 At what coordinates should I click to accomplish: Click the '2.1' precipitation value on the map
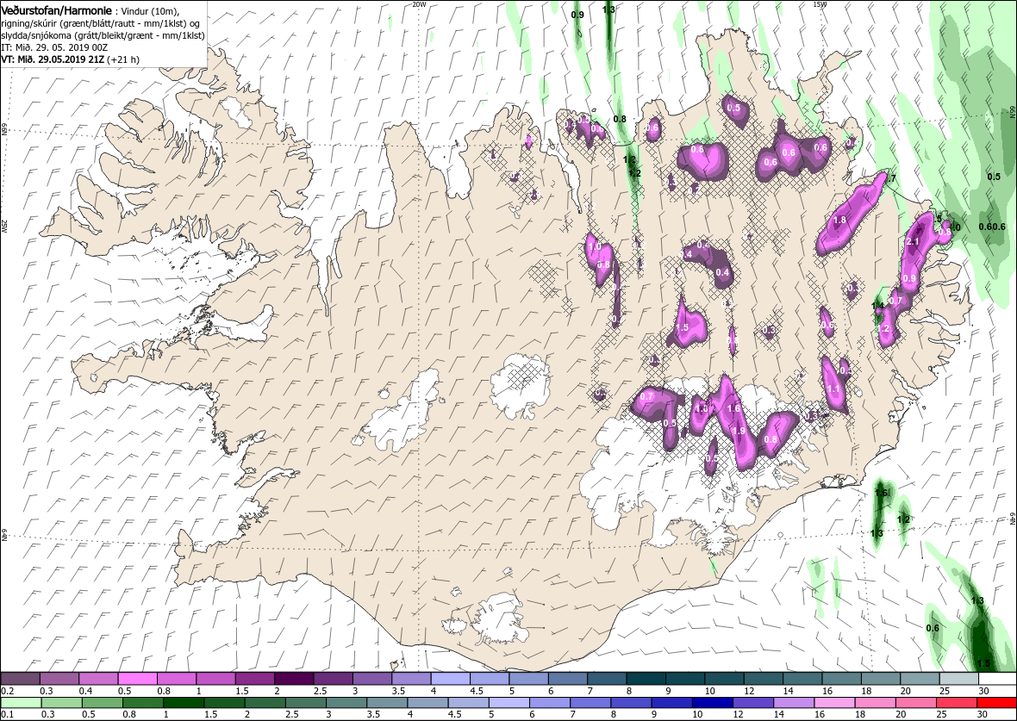click(x=913, y=241)
